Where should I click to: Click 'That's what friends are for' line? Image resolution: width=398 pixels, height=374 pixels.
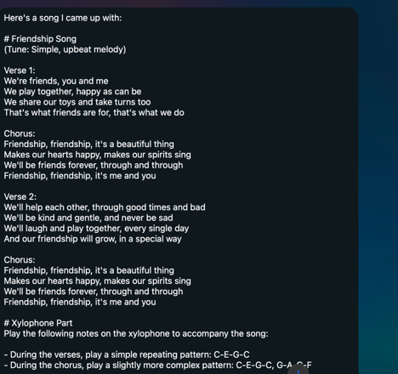click(94, 112)
